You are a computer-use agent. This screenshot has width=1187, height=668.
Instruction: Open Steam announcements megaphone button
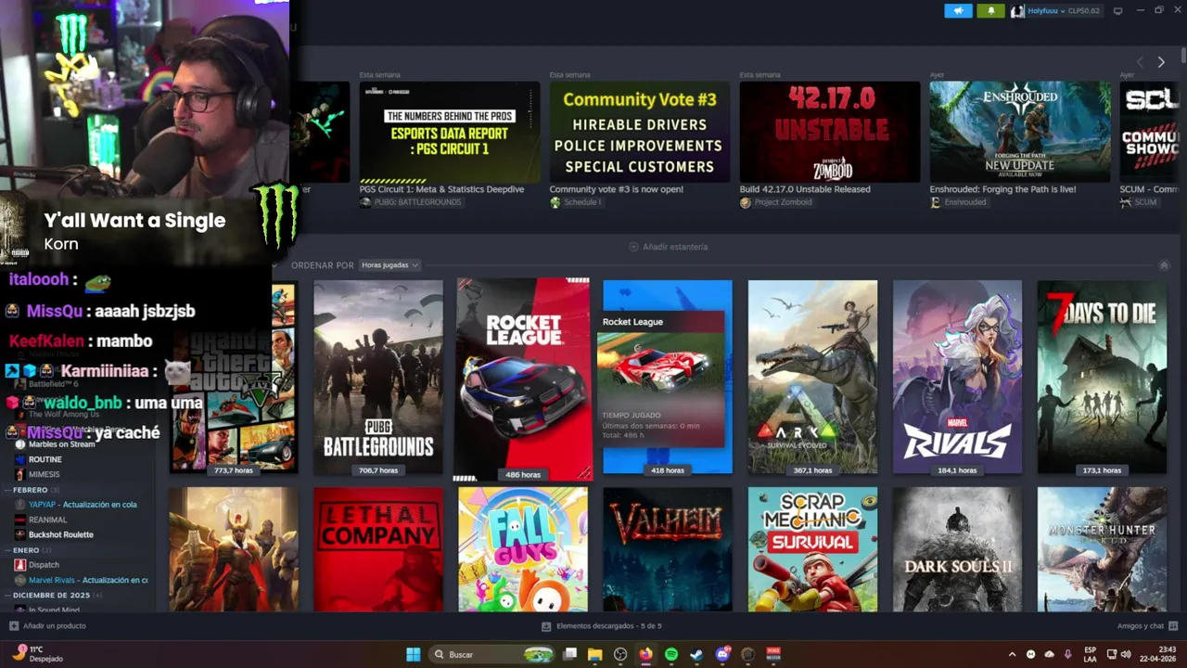(958, 11)
